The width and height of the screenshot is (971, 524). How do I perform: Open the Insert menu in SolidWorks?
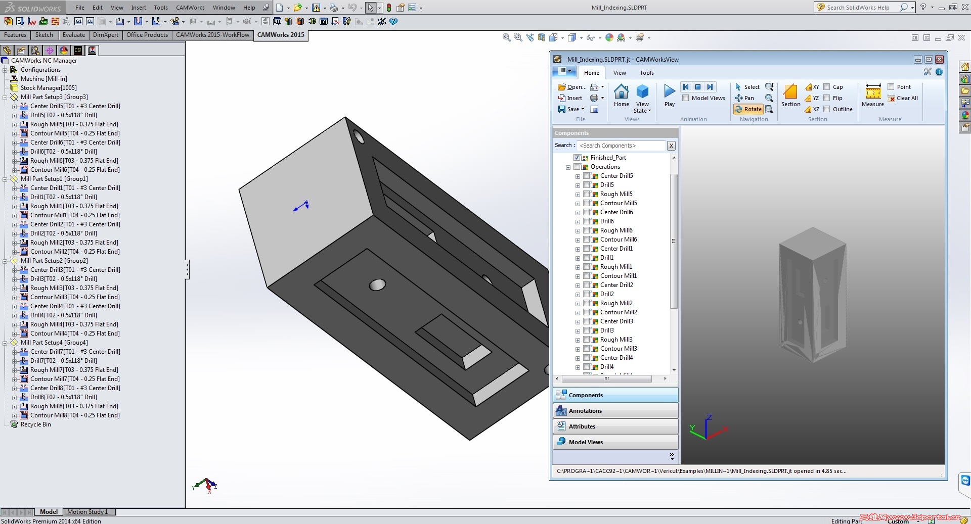click(x=139, y=8)
